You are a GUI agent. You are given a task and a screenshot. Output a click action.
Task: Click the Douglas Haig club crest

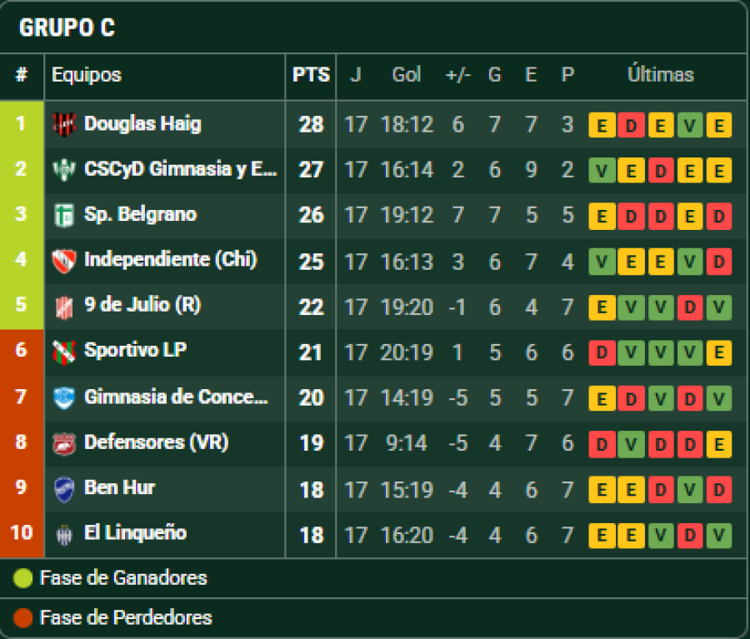coord(63,124)
